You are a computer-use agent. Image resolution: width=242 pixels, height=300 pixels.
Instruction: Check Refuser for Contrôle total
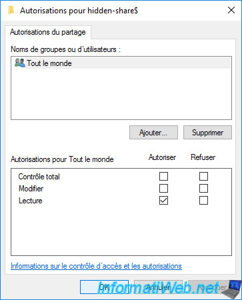click(x=203, y=177)
